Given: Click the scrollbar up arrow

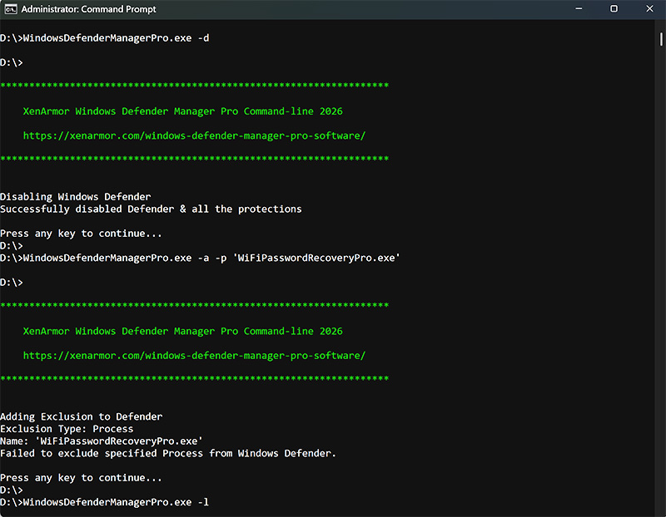Looking at the screenshot, I should 660,26.
